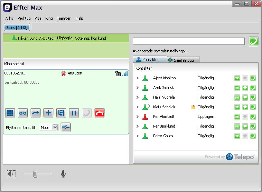This screenshot has width=262, height=192.
Task: Click the transfer call arrow button
Action: pyautogui.click(x=36, y=113)
